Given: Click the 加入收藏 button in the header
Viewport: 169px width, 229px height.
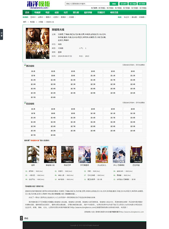Looking at the screenshot, I should pos(132,4).
